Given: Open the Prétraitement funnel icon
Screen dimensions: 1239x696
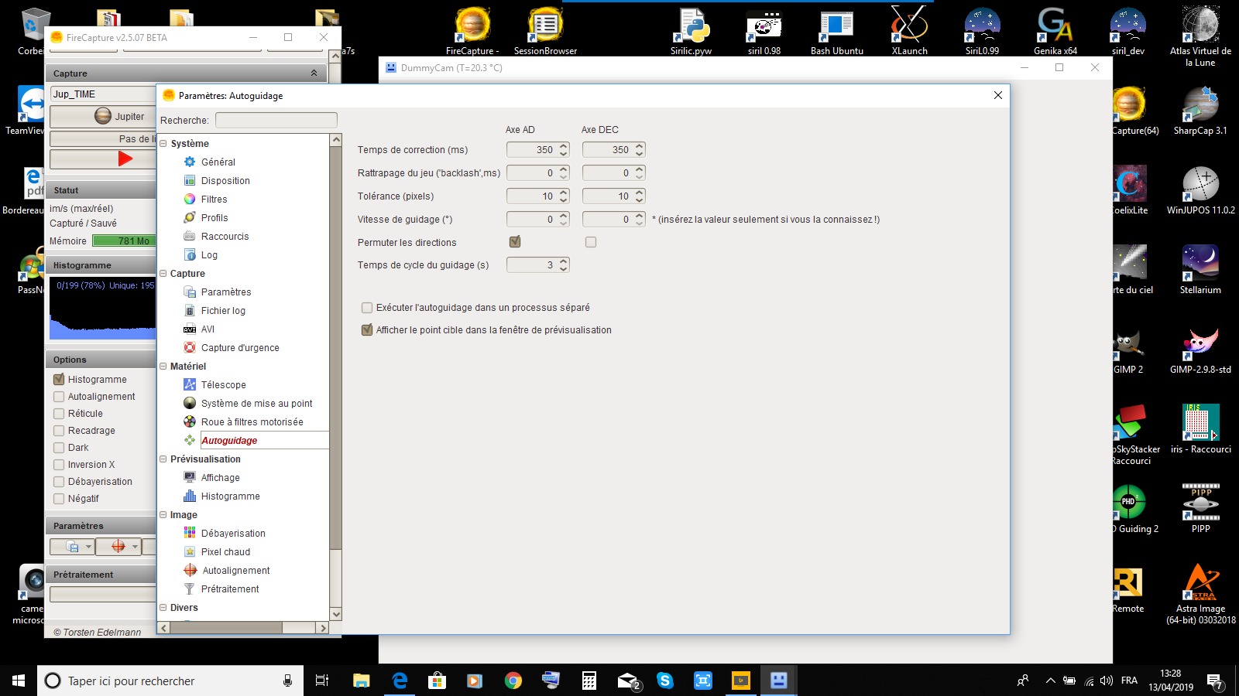Looking at the screenshot, I should [190, 589].
